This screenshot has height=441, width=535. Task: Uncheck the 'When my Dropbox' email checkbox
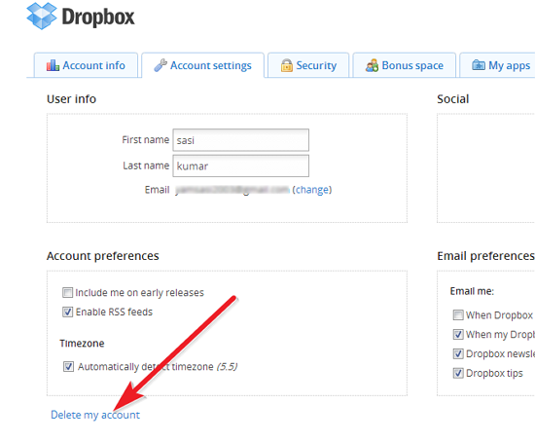pyautogui.click(x=458, y=334)
